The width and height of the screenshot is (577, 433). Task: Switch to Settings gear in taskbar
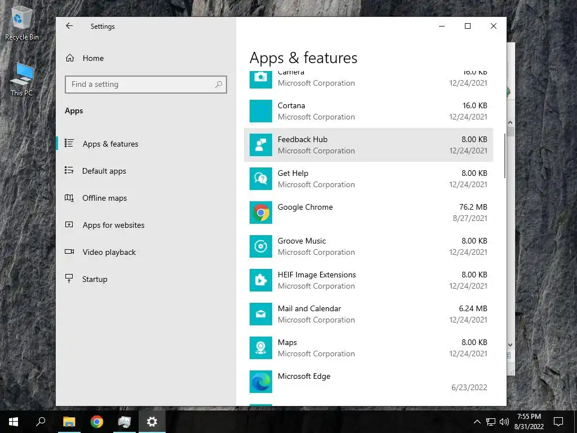[x=152, y=422]
